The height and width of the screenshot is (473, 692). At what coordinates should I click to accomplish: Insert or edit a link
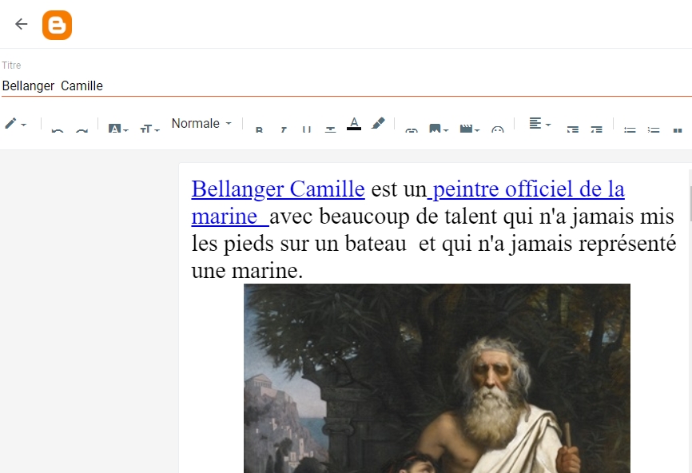pyautogui.click(x=412, y=130)
